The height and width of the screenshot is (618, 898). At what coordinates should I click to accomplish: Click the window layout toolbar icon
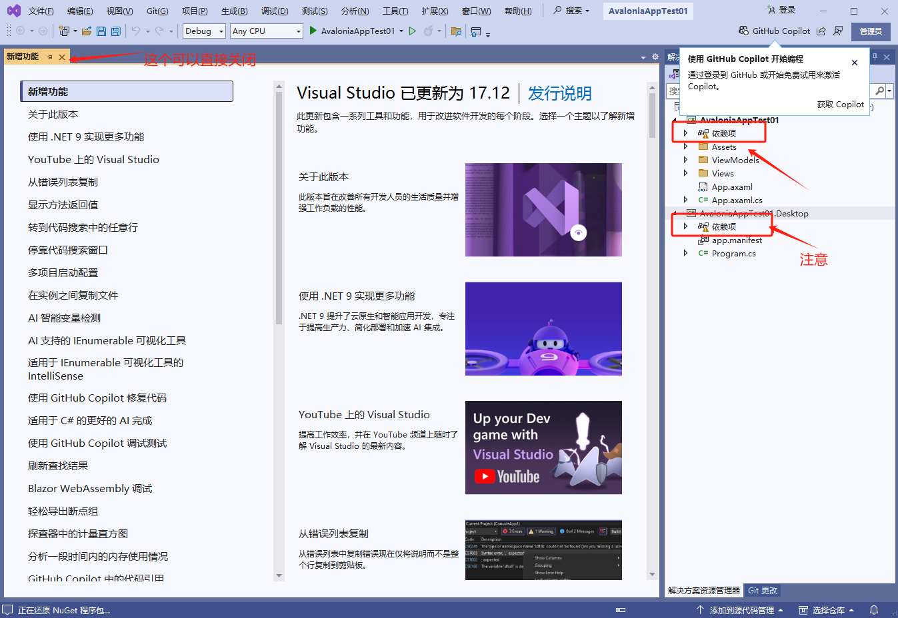pos(476,31)
